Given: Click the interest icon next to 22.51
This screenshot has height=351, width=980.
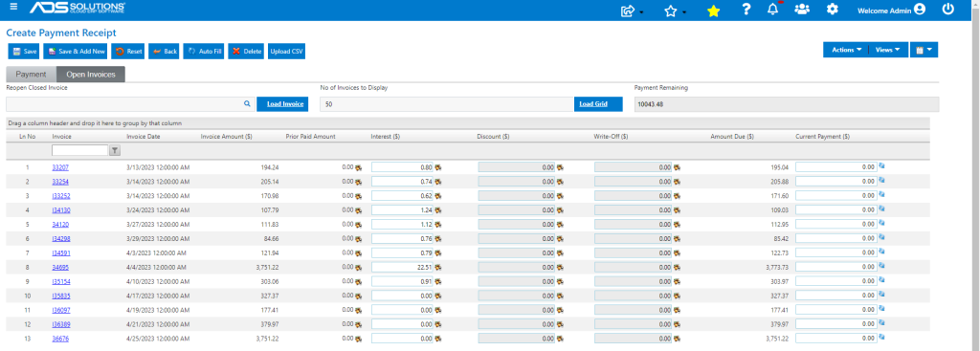Looking at the screenshot, I should [438, 267].
